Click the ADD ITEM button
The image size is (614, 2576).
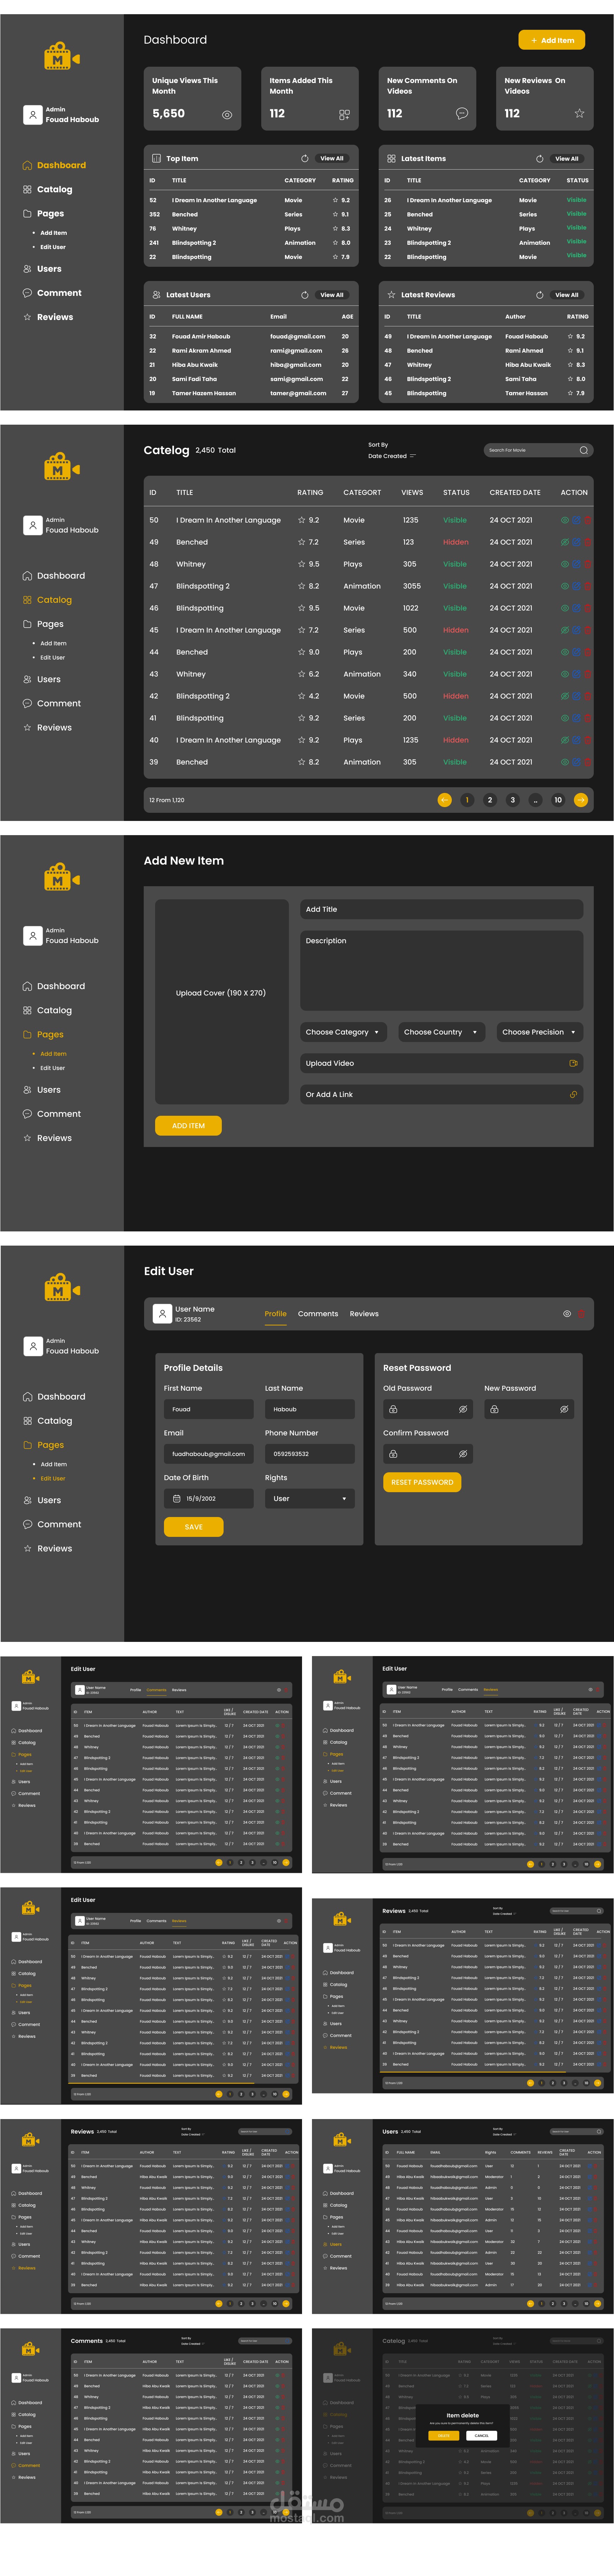coord(188,1126)
